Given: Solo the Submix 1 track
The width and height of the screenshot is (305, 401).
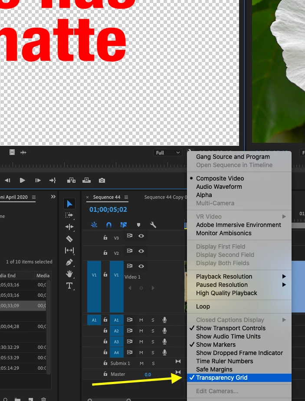Looking at the screenshot, I should click(153, 363).
